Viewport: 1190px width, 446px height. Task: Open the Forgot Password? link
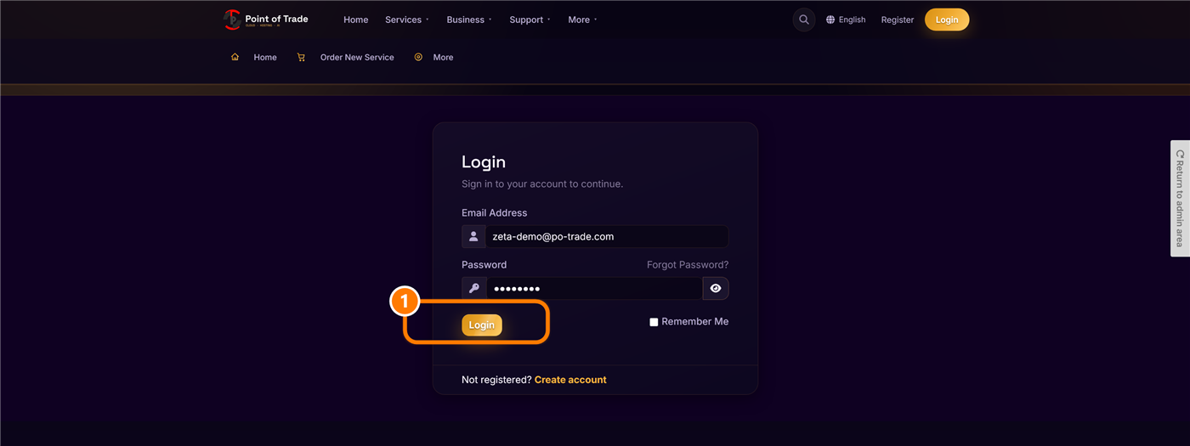[x=688, y=265]
